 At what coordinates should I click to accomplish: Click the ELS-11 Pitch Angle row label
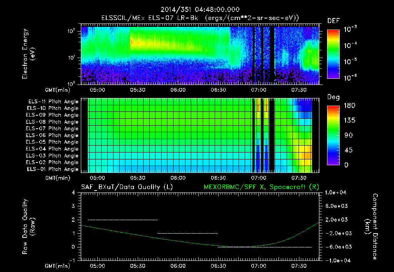pyautogui.click(x=53, y=102)
